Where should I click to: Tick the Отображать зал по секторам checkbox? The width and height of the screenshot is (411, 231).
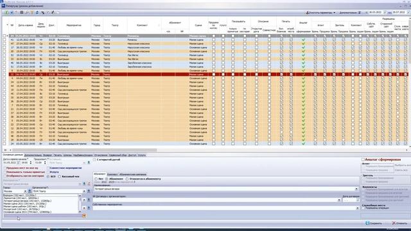(x=4, y=176)
